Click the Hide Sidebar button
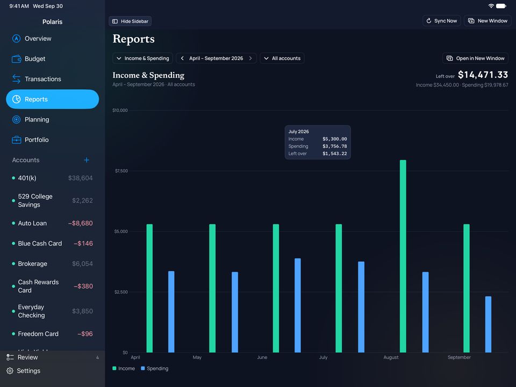The width and height of the screenshot is (516, 387). pos(130,21)
